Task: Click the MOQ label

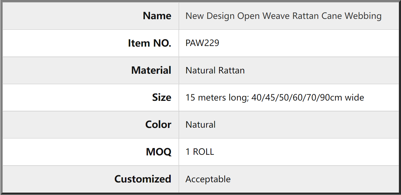Action: (x=159, y=152)
